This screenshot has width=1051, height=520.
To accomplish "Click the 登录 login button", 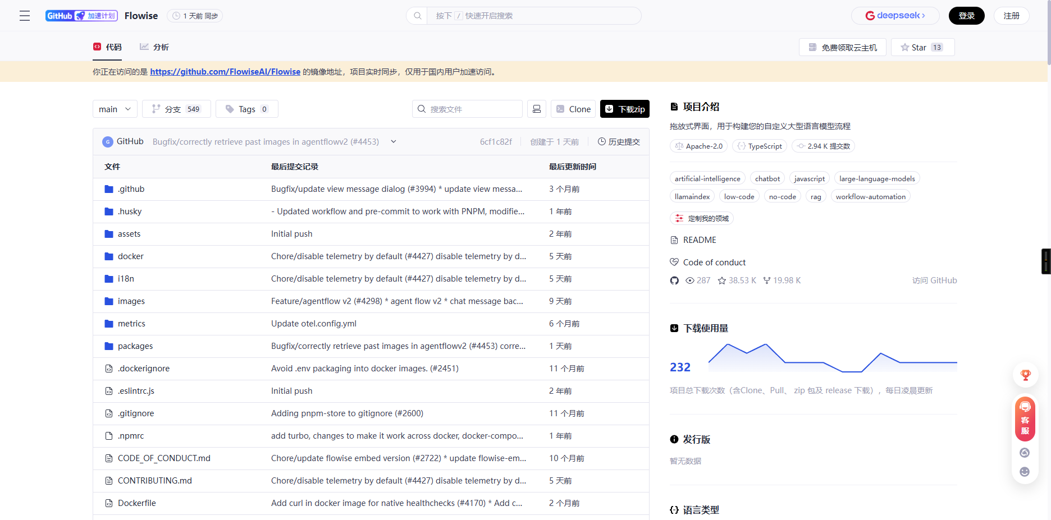I will (x=966, y=16).
